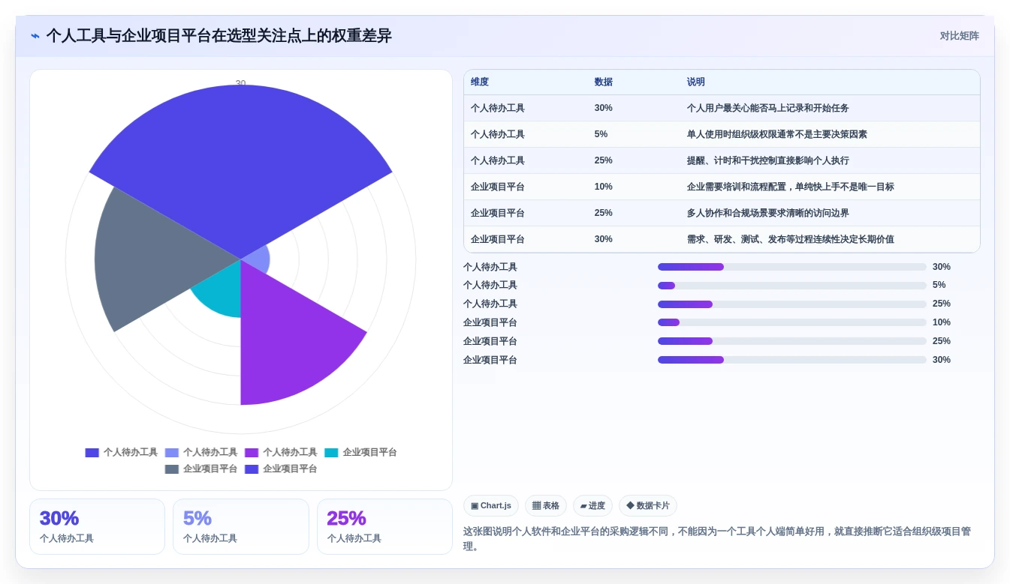
Task: Open the 25% 个人待办工具 data card
Action: coord(384,526)
